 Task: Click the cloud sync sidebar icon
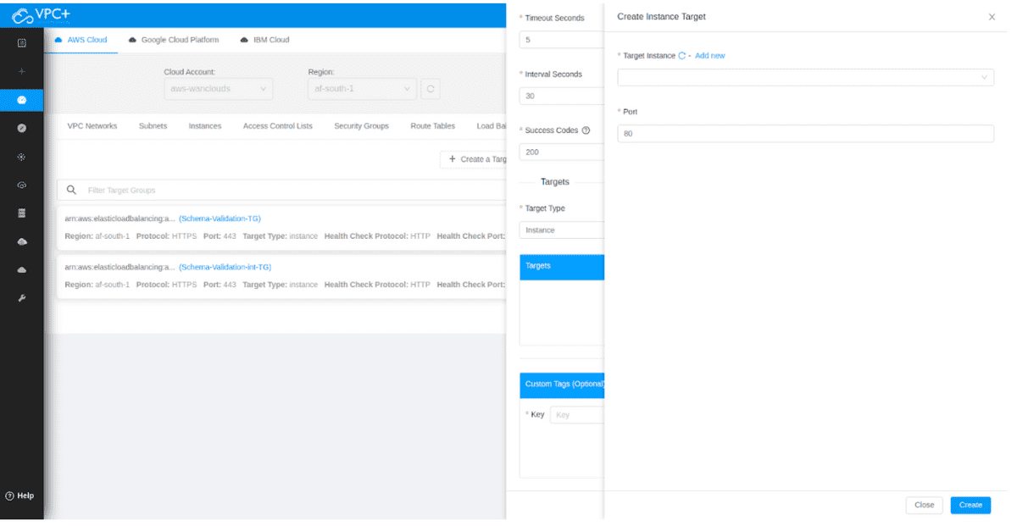22,185
